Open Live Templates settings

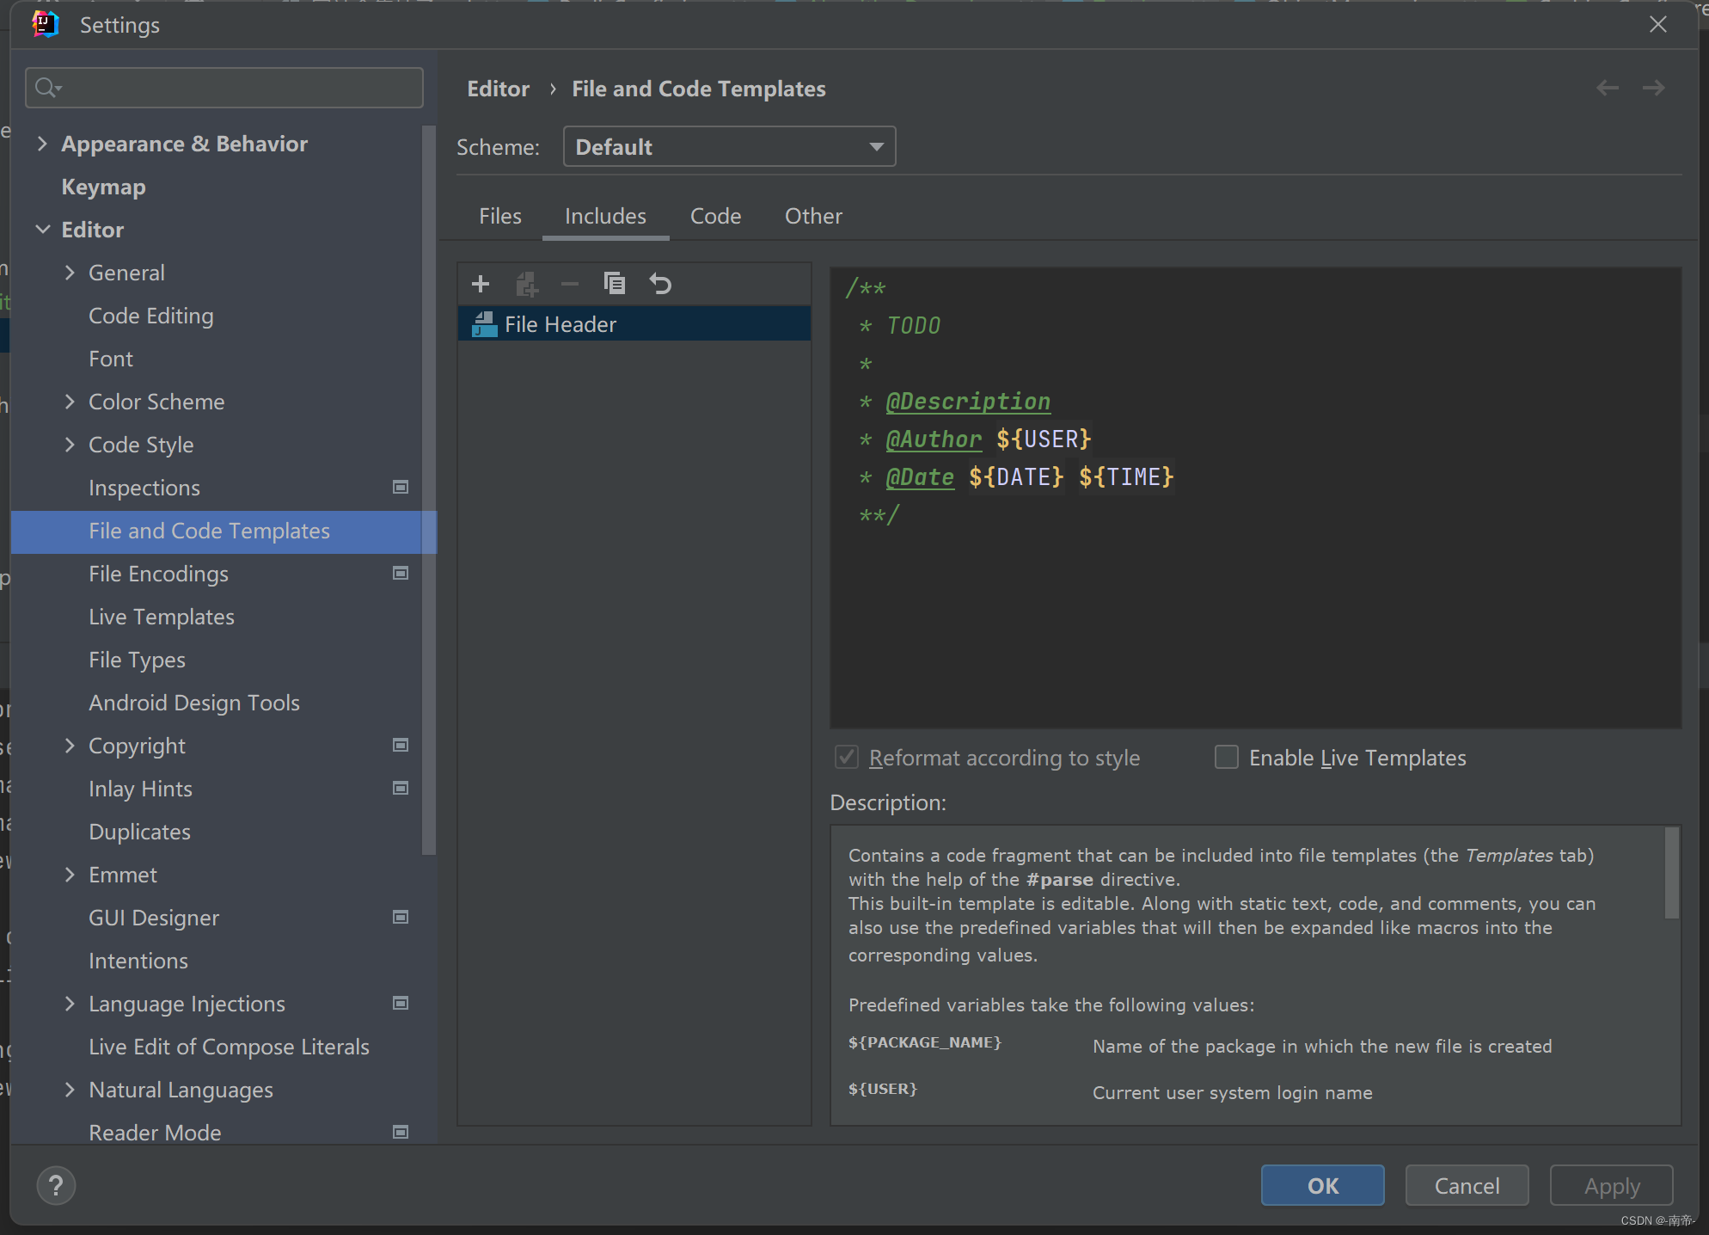coord(161,617)
